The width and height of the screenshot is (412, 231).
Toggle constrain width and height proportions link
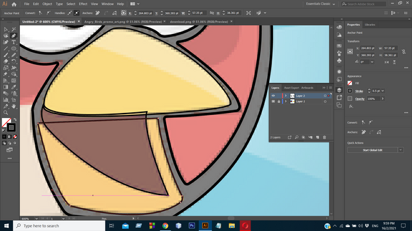[404, 51]
